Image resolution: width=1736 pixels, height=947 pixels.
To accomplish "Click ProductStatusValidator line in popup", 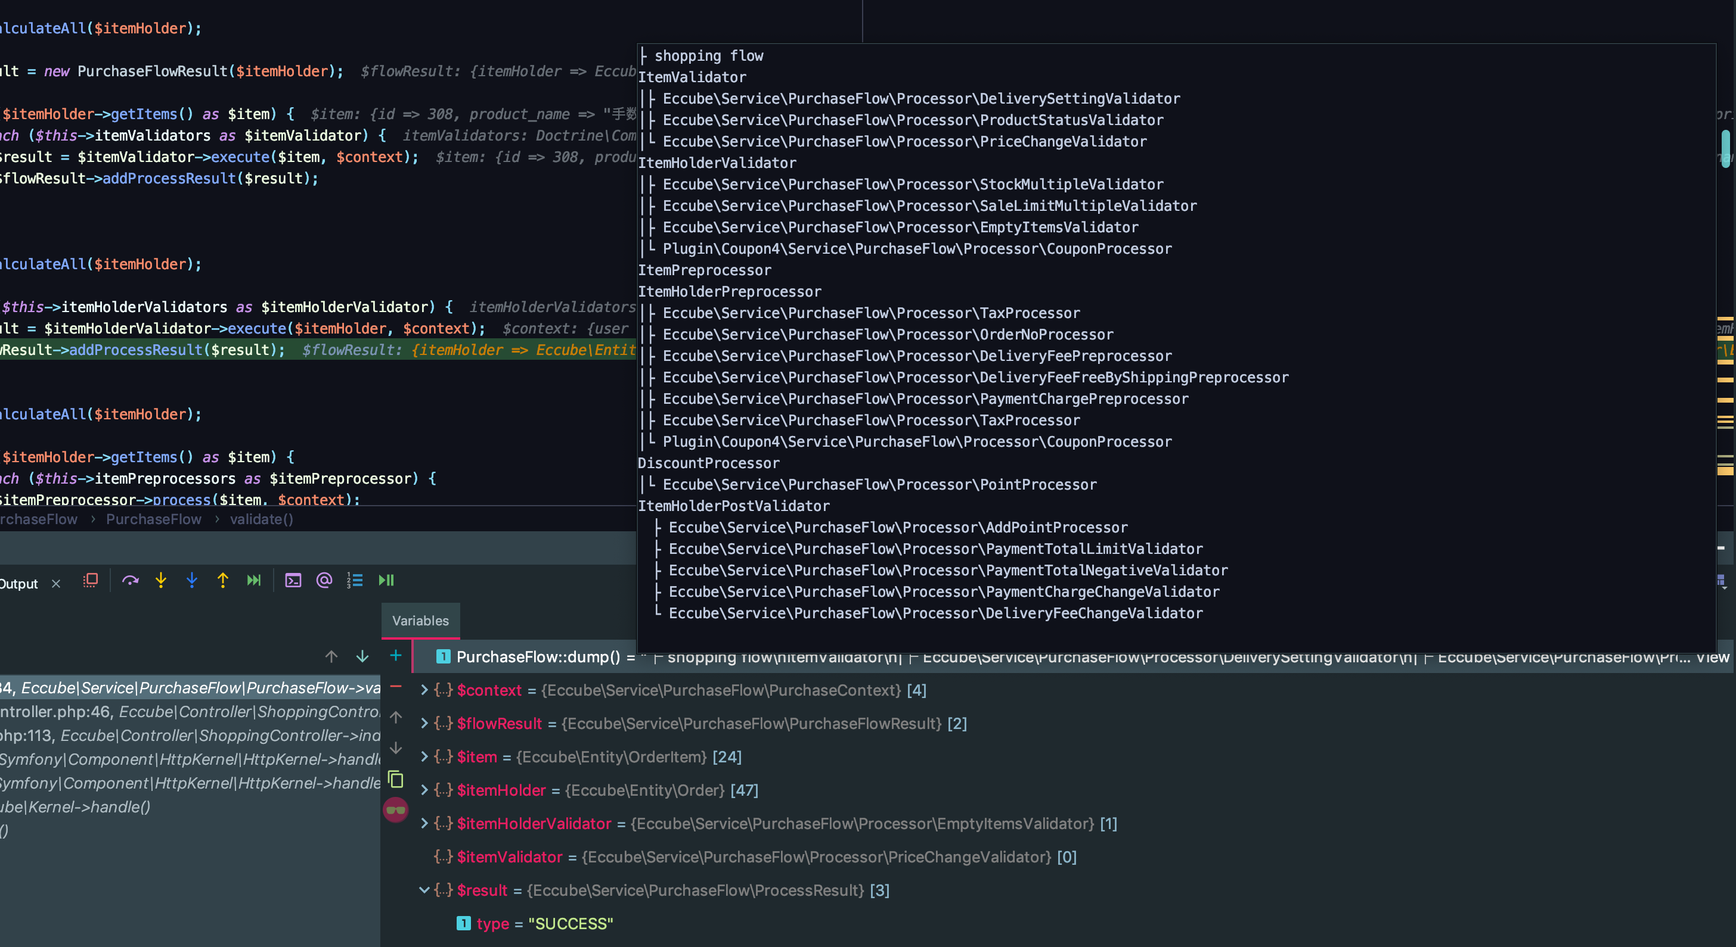I will click(913, 120).
